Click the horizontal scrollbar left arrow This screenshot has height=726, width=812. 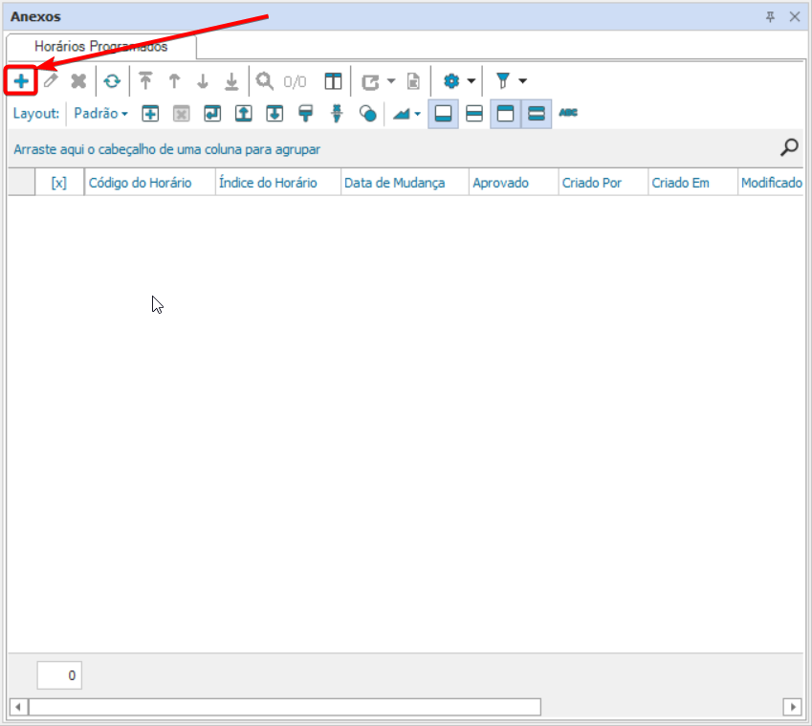pyautogui.click(x=18, y=707)
